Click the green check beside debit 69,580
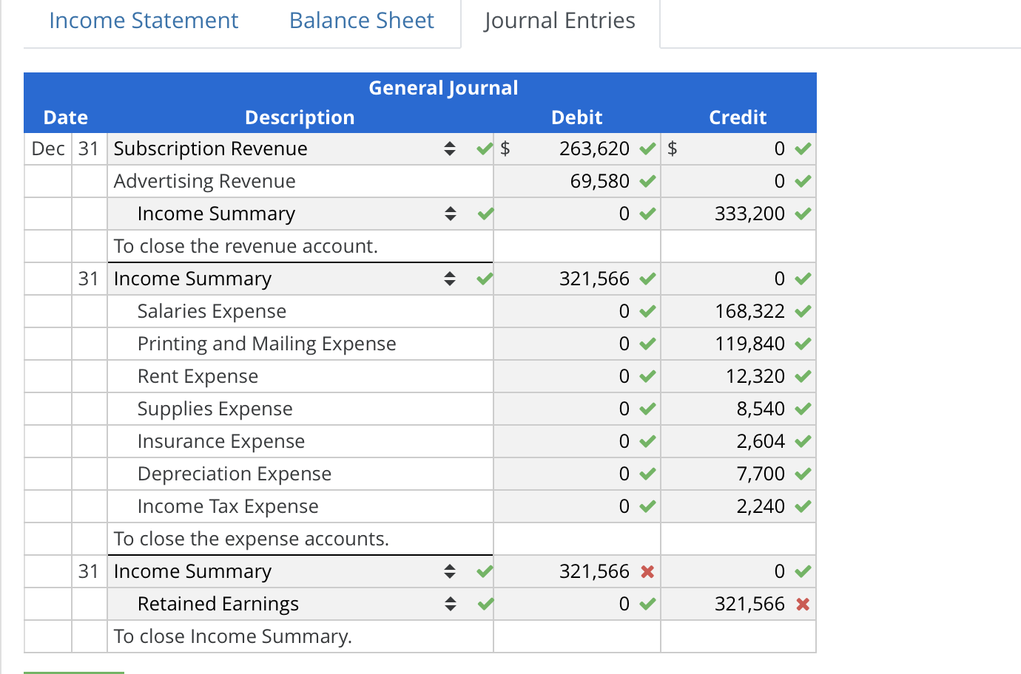 tap(647, 181)
